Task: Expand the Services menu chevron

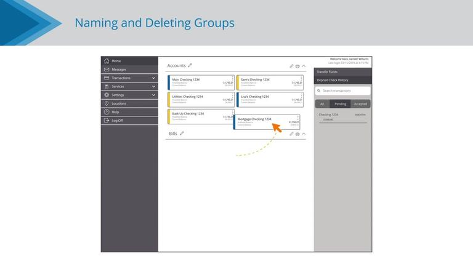Action: [x=153, y=87]
